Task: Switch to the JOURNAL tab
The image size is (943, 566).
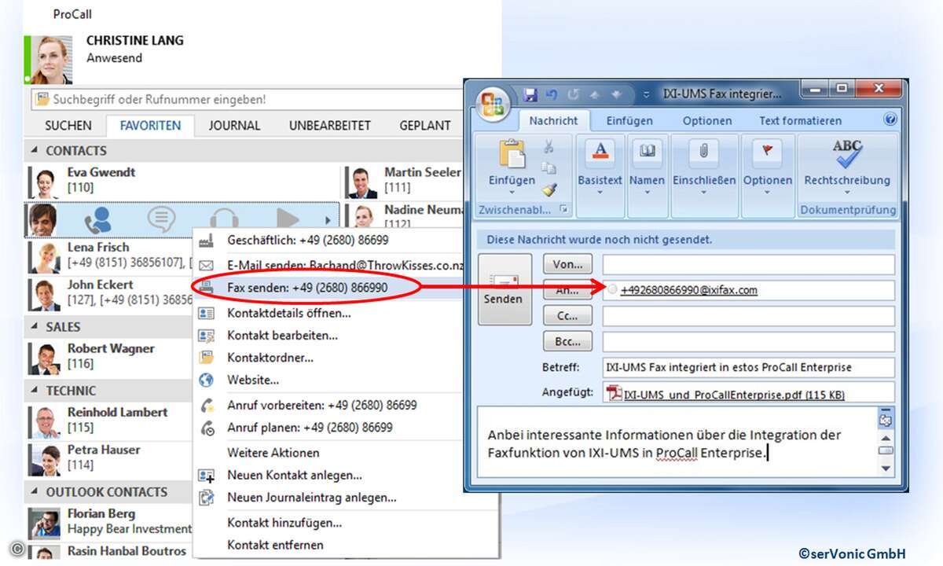Action: [x=234, y=125]
